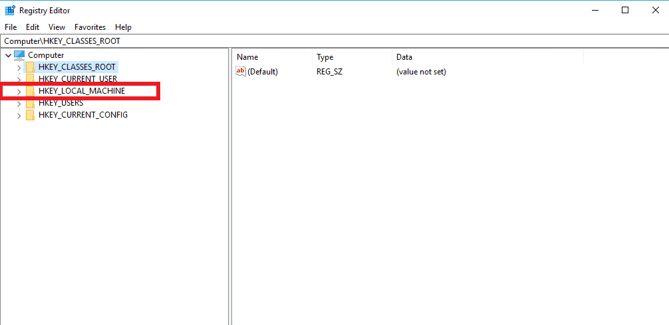The width and height of the screenshot is (669, 325).
Task: Click the HKEY_CURRENT_CONFIG folder icon
Action: click(x=30, y=115)
